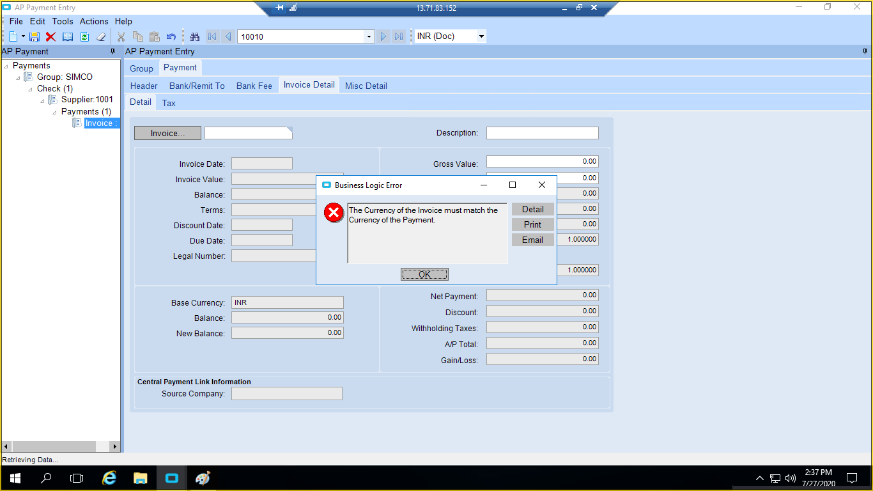The image size is (873, 491).
Task: Click the Refresh toolbar icon
Action: 84,36
